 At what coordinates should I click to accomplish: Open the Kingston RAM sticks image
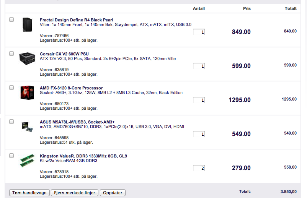click(x=27, y=161)
